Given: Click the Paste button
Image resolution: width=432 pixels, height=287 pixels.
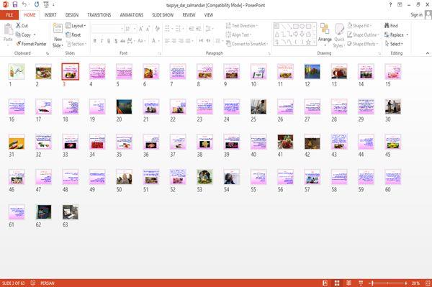Looking at the screenshot, I should click(x=8, y=32).
